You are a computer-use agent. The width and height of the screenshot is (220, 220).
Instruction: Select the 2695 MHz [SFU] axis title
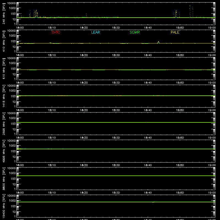4,123
